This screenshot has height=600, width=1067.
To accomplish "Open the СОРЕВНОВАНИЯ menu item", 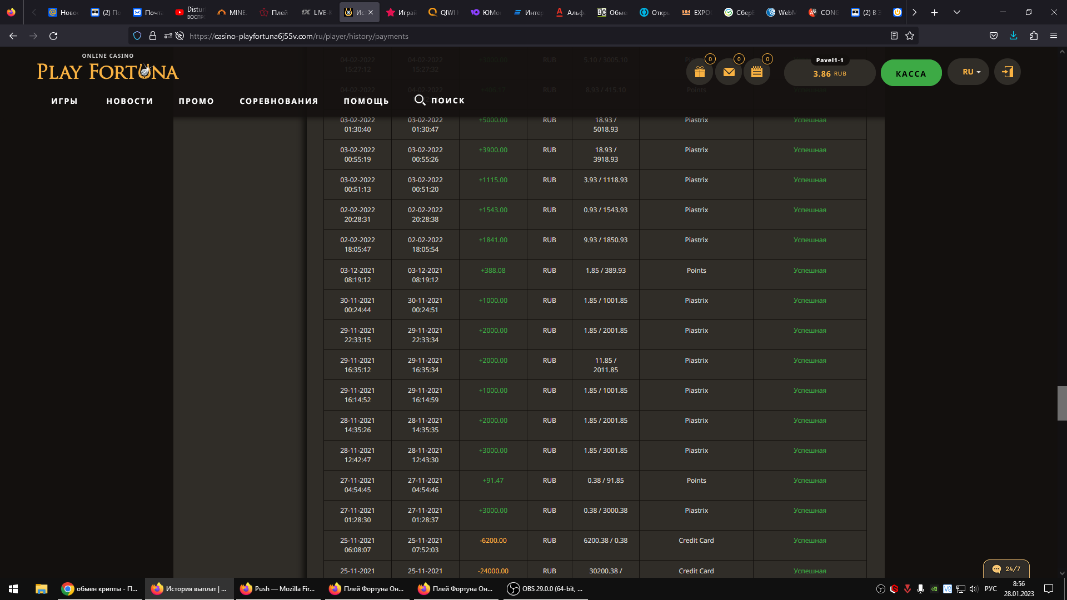I will pos(278,101).
